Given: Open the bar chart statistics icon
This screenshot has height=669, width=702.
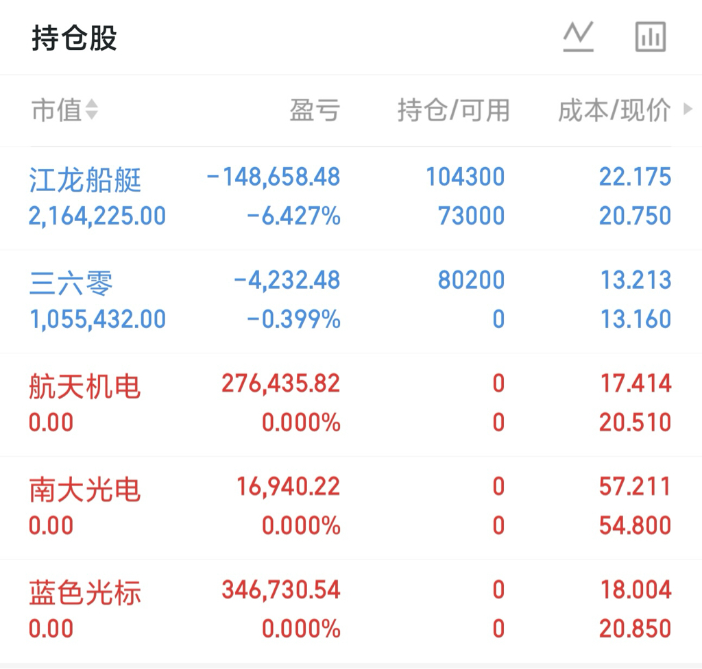Looking at the screenshot, I should coord(651,37).
